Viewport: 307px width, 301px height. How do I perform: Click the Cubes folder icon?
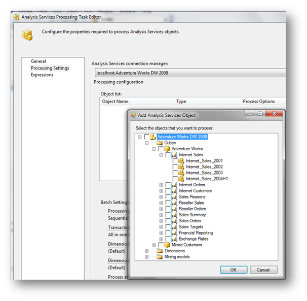[x=160, y=143]
